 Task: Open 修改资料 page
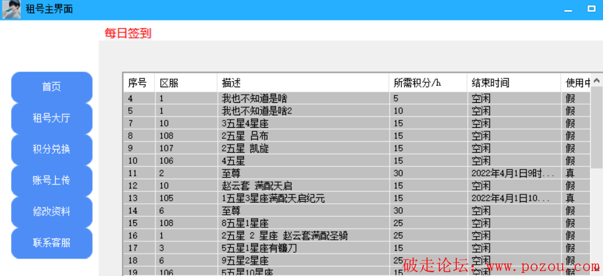pyautogui.click(x=52, y=212)
